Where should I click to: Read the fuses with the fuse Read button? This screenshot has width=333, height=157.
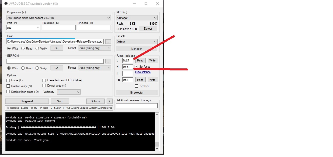140,60
